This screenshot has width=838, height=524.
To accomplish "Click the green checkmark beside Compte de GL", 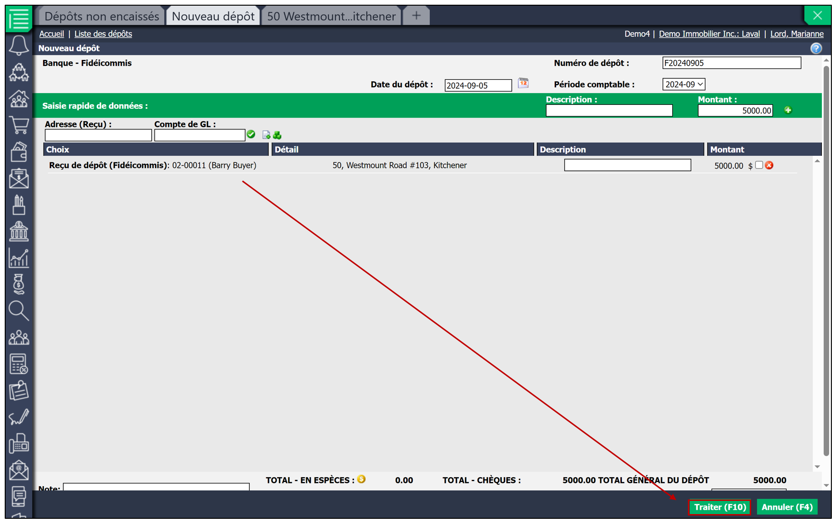I will click(x=251, y=135).
